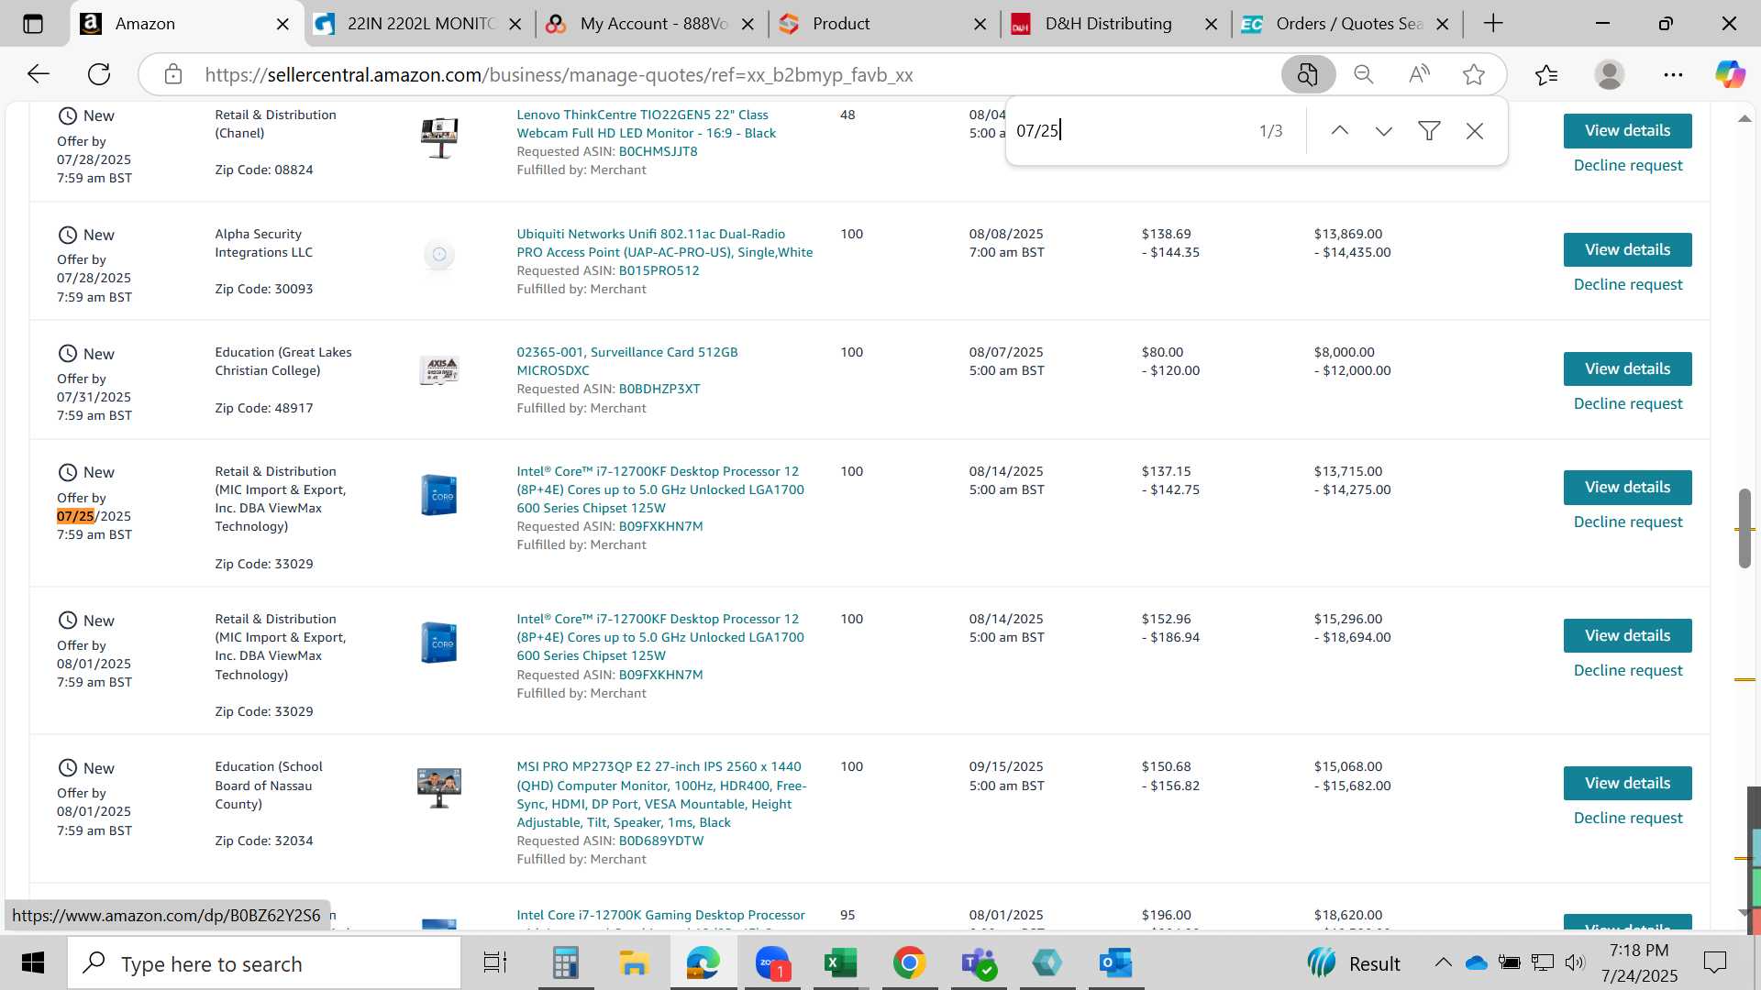Jump to previous find result
Image resolution: width=1761 pixels, height=990 pixels.
tap(1340, 131)
